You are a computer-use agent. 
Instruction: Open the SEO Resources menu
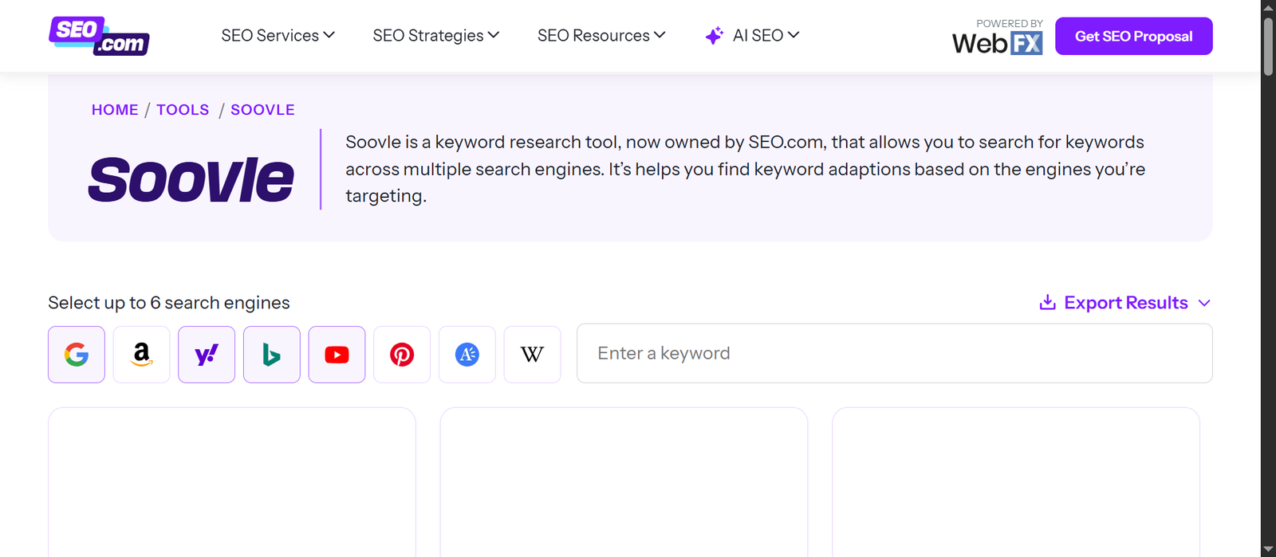point(601,36)
